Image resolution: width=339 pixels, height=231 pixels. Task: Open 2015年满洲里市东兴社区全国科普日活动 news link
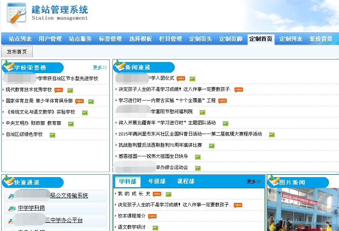pyautogui.click(x=190, y=134)
